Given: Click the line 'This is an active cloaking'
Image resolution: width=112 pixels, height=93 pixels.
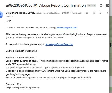Looking at the screenshot, I should pyautogui.click(x=49, y=78).
